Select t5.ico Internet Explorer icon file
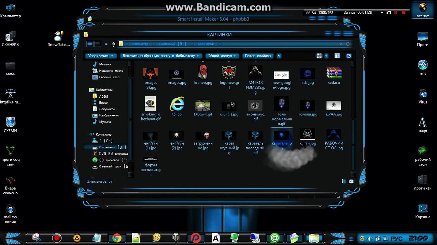The image size is (437, 245). tap(177, 106)
